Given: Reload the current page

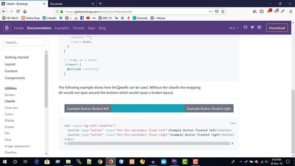Looking at the screenshot, I should [x=18, y=12].
